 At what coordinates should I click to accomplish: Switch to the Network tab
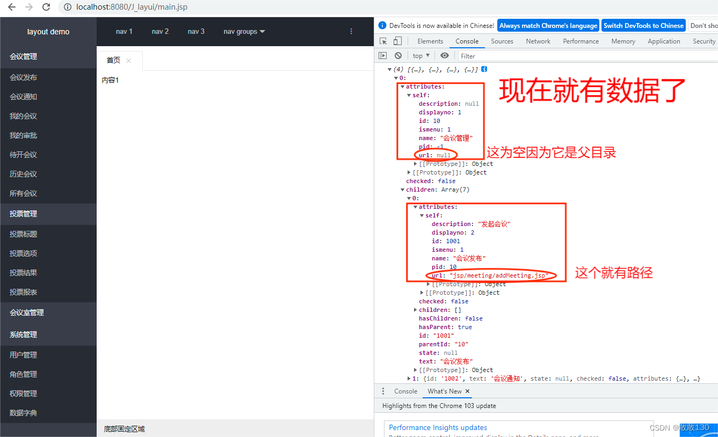tap(538, 41)
